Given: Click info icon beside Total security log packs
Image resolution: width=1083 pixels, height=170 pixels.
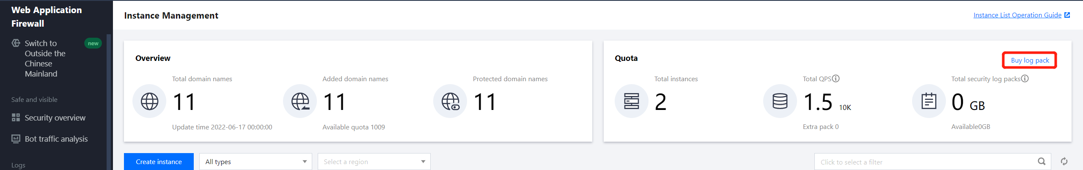Looking at the screenshot, I should tap(1025, 79).
